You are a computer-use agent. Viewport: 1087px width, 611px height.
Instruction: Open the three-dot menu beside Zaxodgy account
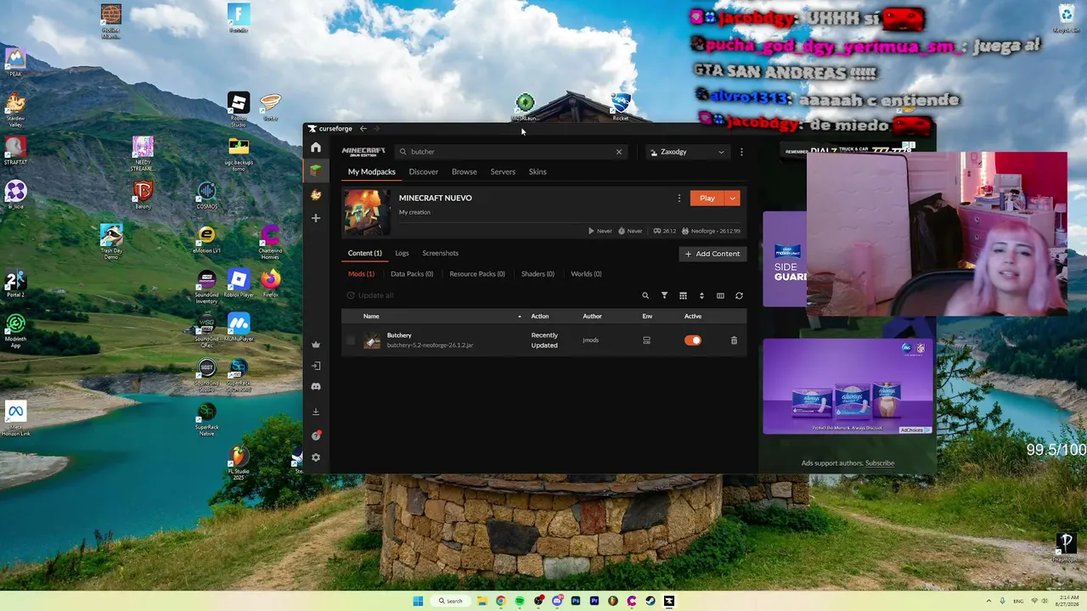click(741, 152)
